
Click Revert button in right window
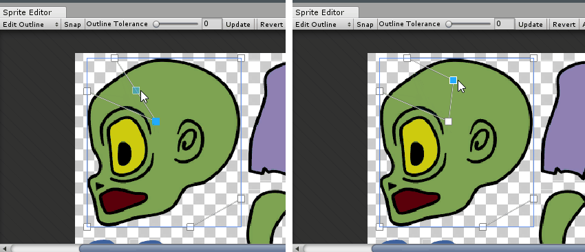(564, 24)
